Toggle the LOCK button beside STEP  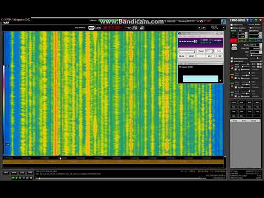click(98, 28)
